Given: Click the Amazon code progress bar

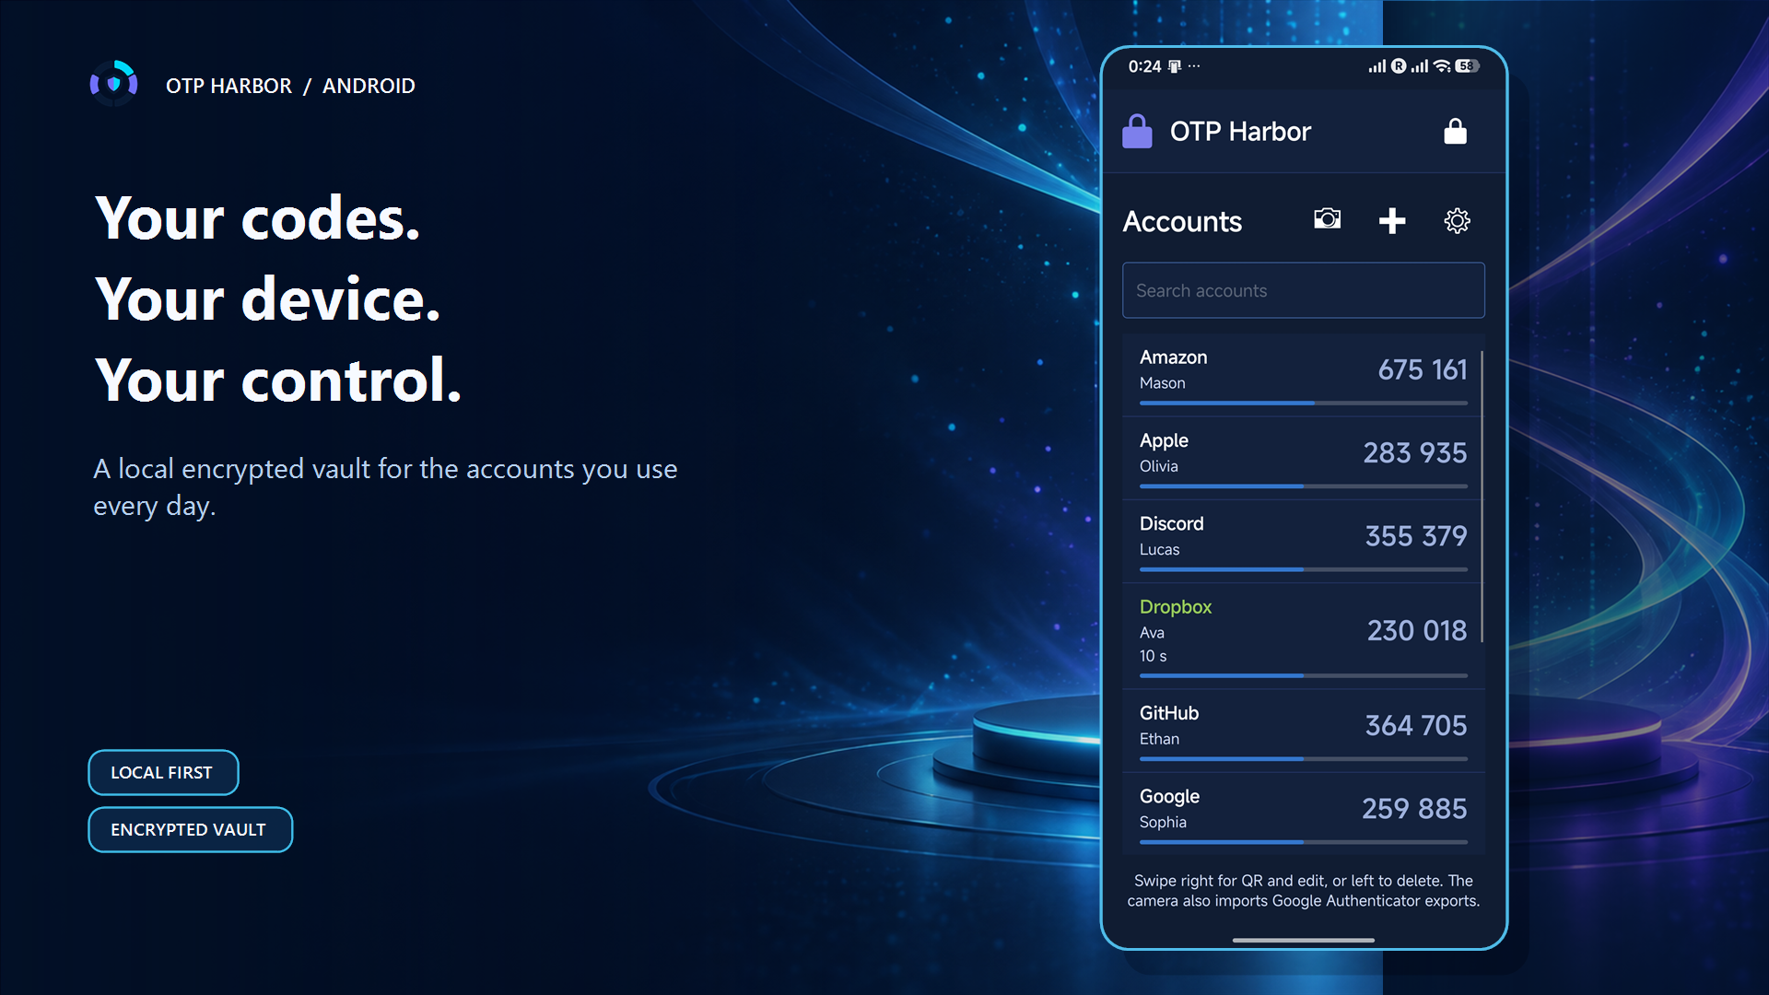Looking at the screenshot, I should [1303, 403].
